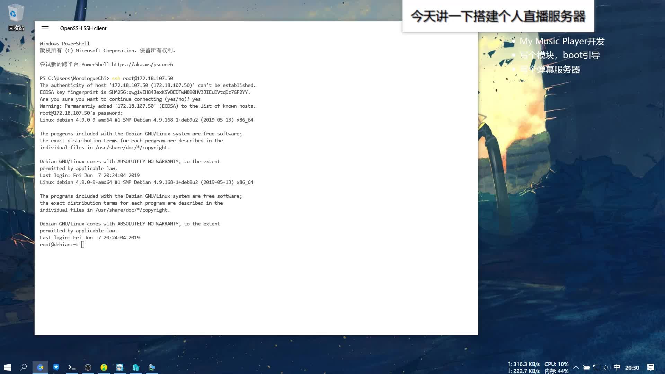The height and width of the screenshot is (374, 665).
Task: Switch the Chinese input method indicator
Action: click(617, 367)
